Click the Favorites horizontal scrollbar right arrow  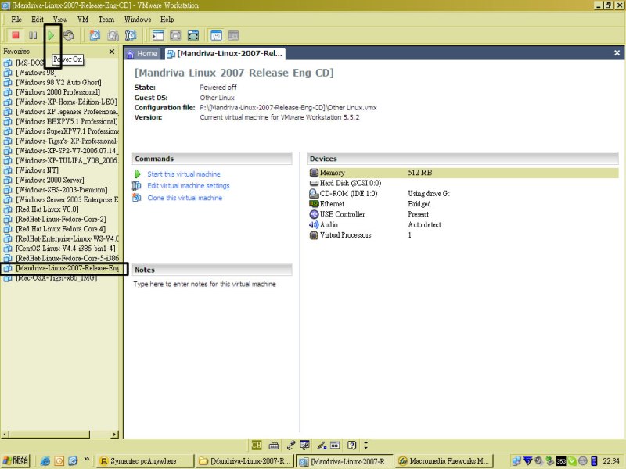tap(115, 435)
